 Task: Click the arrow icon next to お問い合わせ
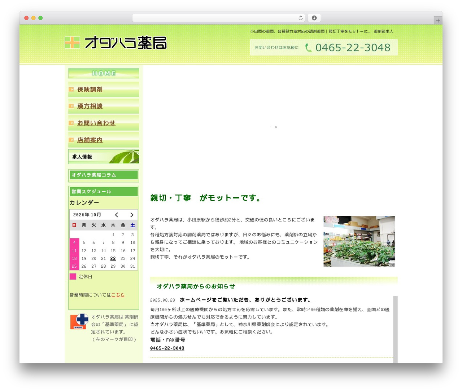71,123
